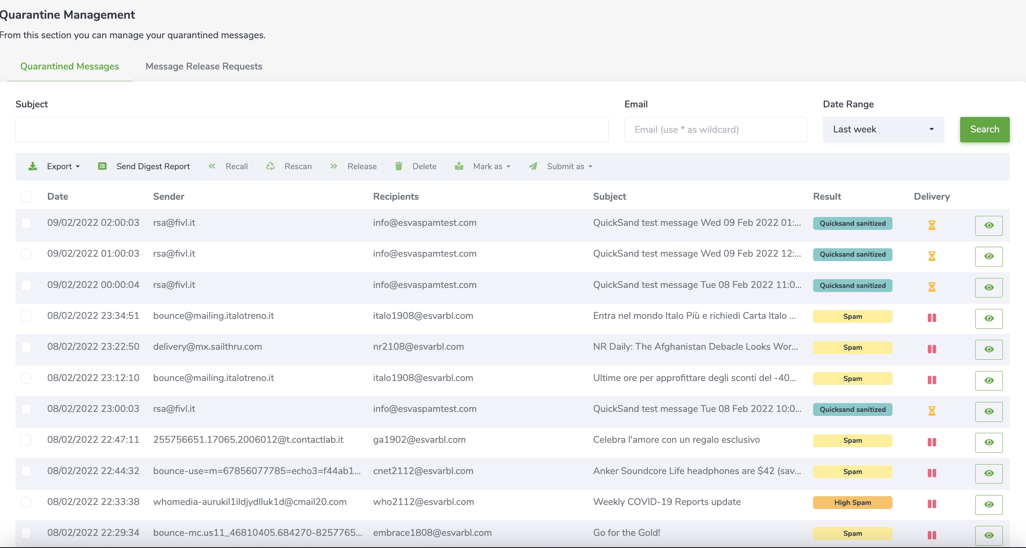Check the Weekly COVID-19 Reports update row
Screen dimensions: 1026x548
coord(26,503)
